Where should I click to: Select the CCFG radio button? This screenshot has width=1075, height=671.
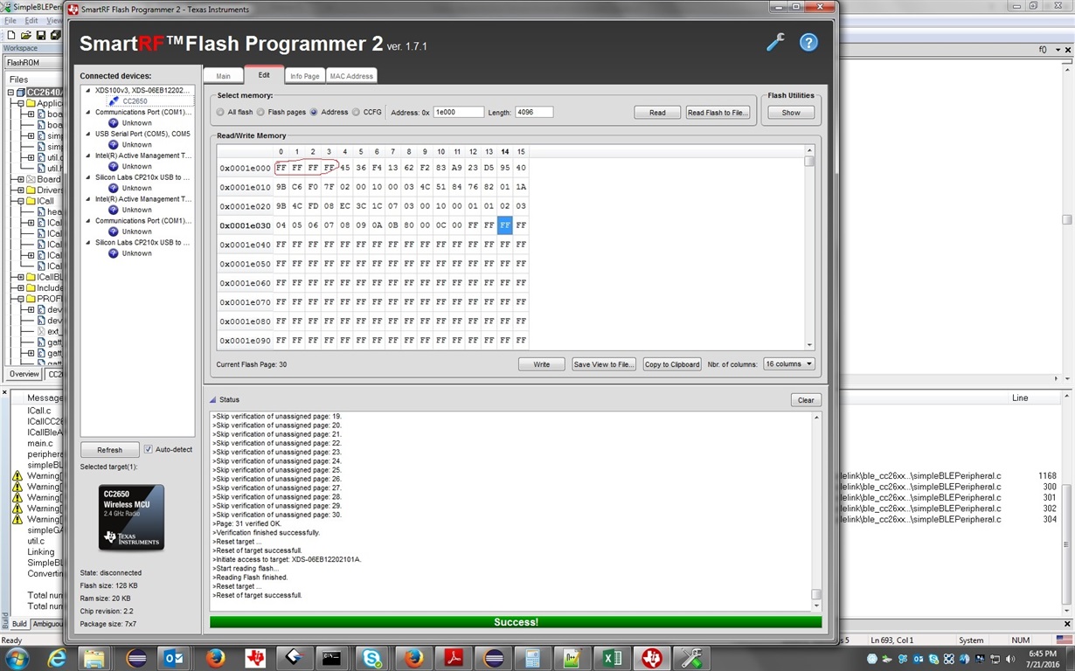[356, 112]
